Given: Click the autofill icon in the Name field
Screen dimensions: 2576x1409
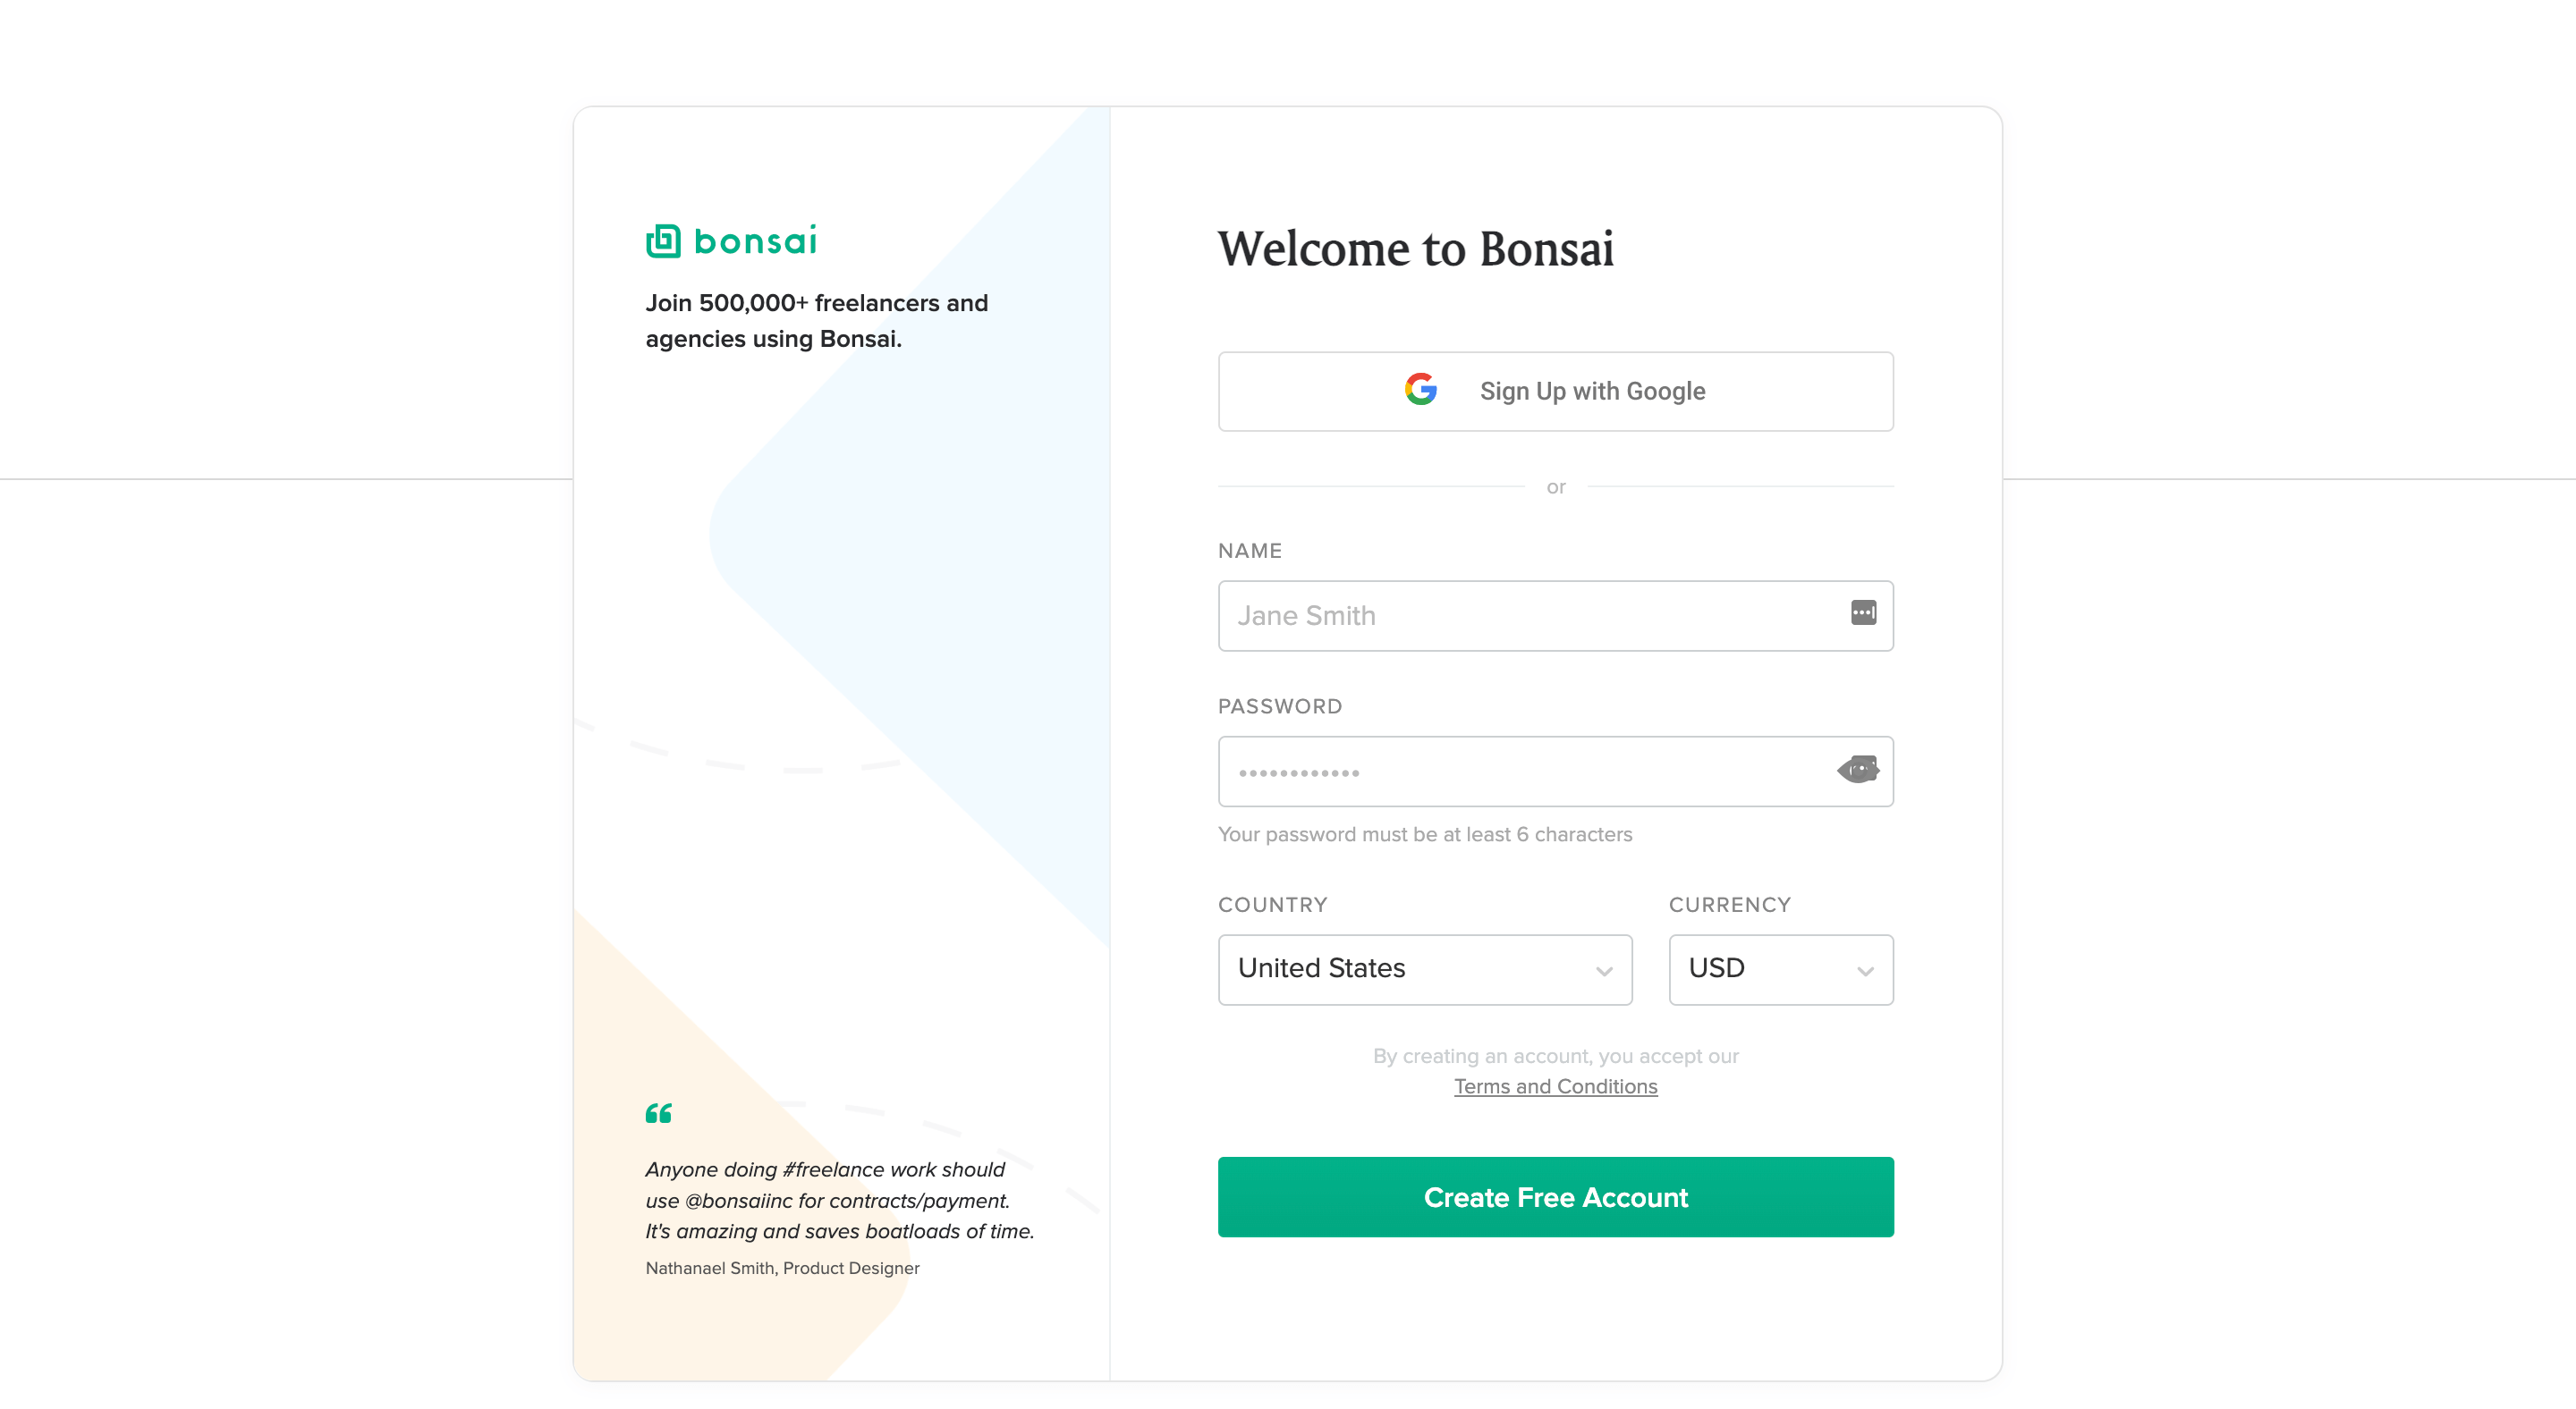Looking at the screenshot, I should 1863,612.
